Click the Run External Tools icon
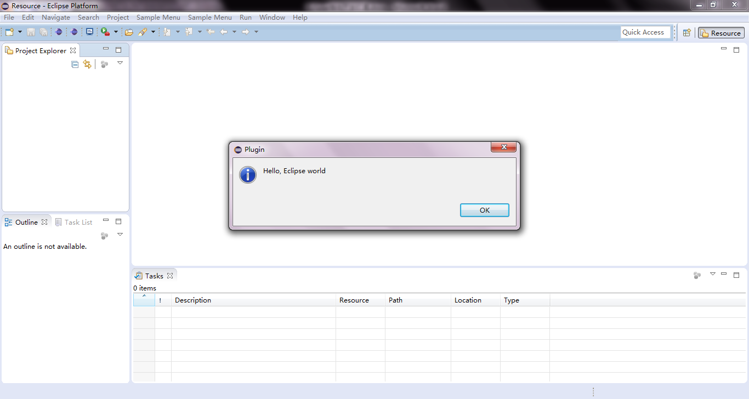The width and height of the screenshot is (749, 399). [105, 32]
